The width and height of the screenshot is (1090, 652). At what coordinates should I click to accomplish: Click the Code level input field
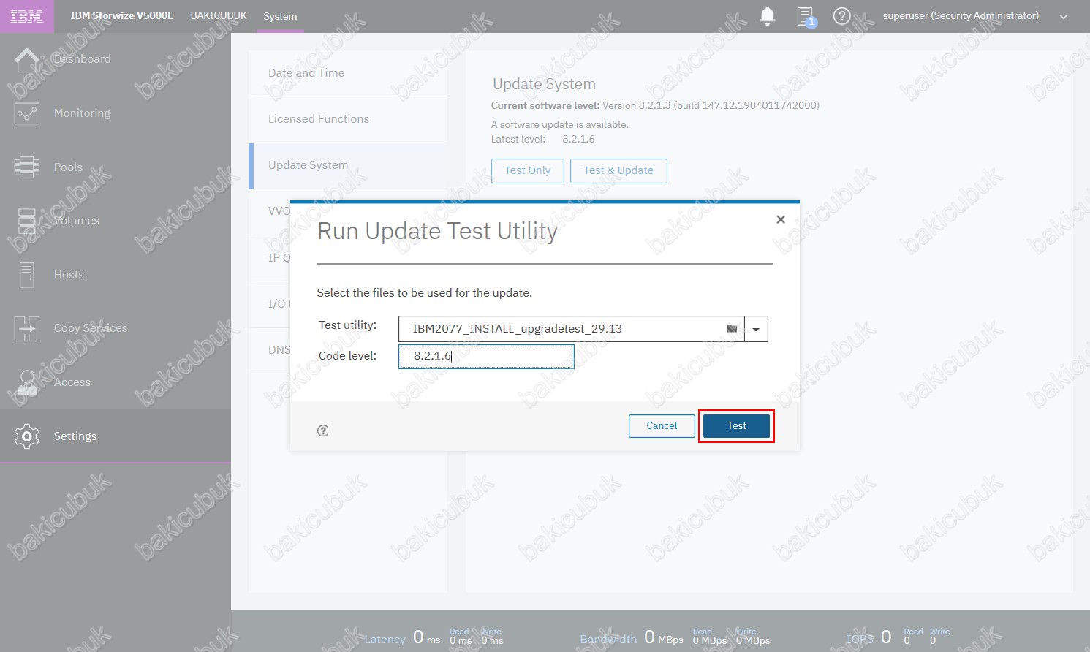click(x=486, y=356)
